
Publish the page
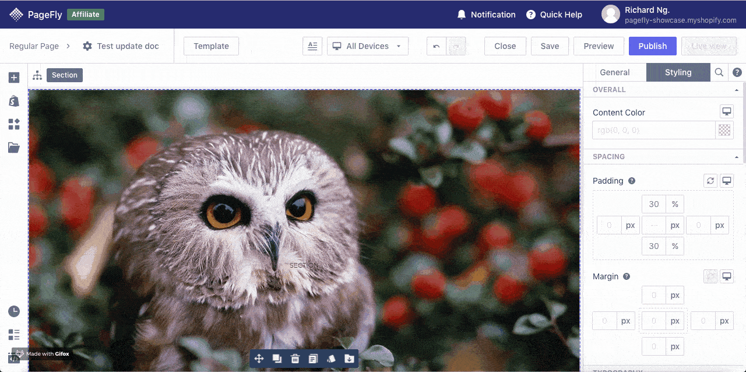click(653, 46)
